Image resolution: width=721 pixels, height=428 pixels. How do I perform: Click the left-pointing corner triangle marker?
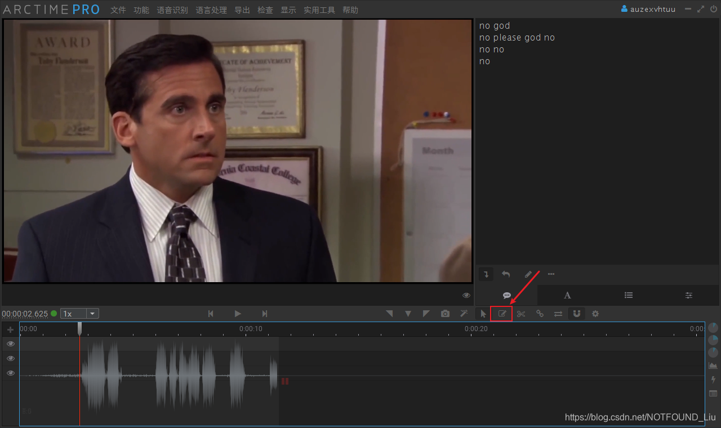click(389, 314)
